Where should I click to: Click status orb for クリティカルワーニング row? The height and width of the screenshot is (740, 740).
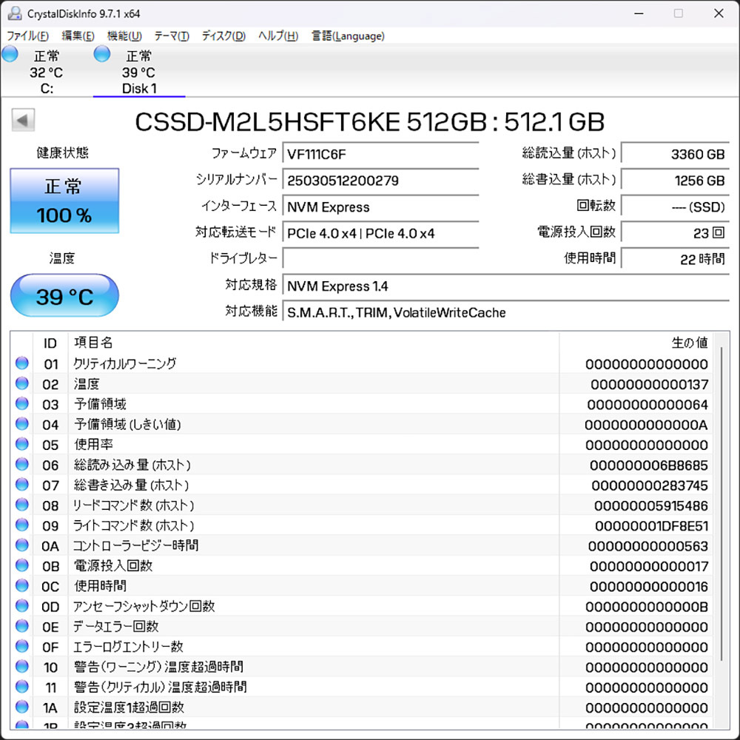21,363
